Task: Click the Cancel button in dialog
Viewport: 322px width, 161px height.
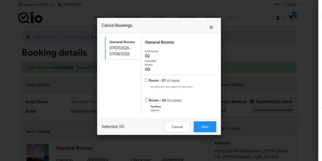Action: (177, 127)
